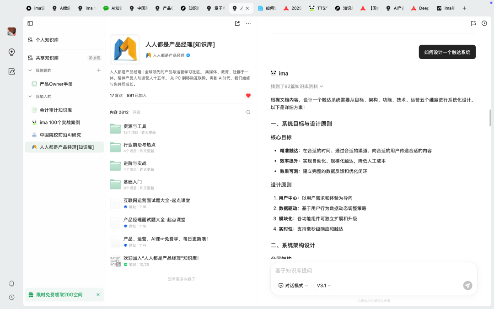Screen dimensions: 494x309
Task: Click the 基于知识库提问 input field
Action: click(366, 271)
